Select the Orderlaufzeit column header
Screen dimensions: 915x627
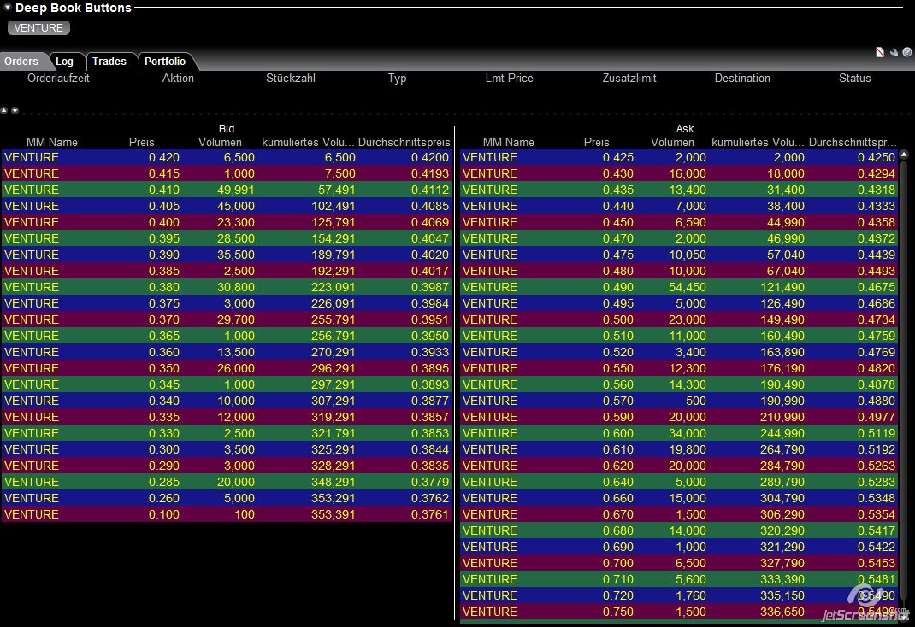tap(58, 78)
